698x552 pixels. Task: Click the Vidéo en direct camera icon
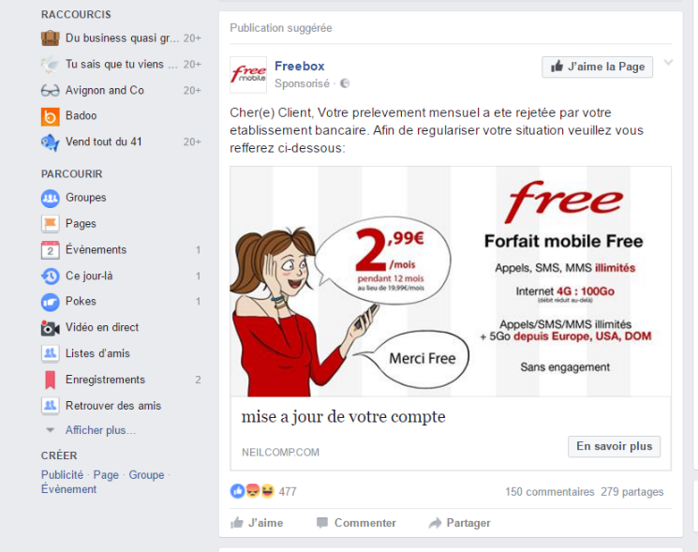click(x=51, y=328)
